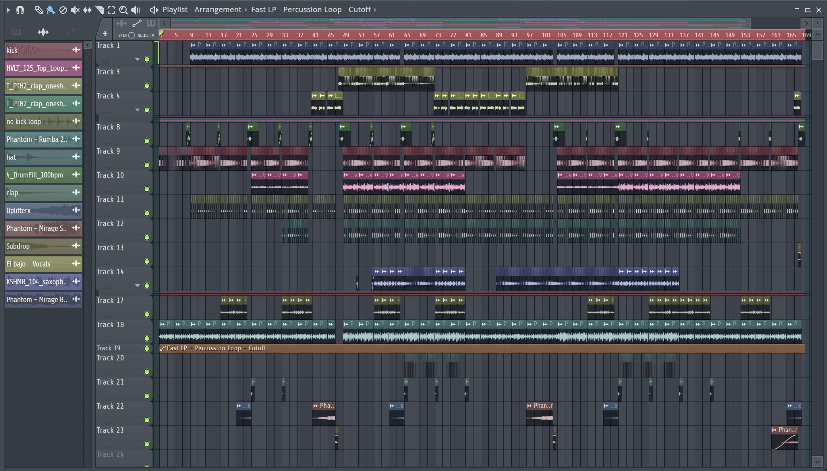The width and height of the screenshot is (827, 471).
Task: Select the Zoom magnifier tool
Action: [123, 10]
